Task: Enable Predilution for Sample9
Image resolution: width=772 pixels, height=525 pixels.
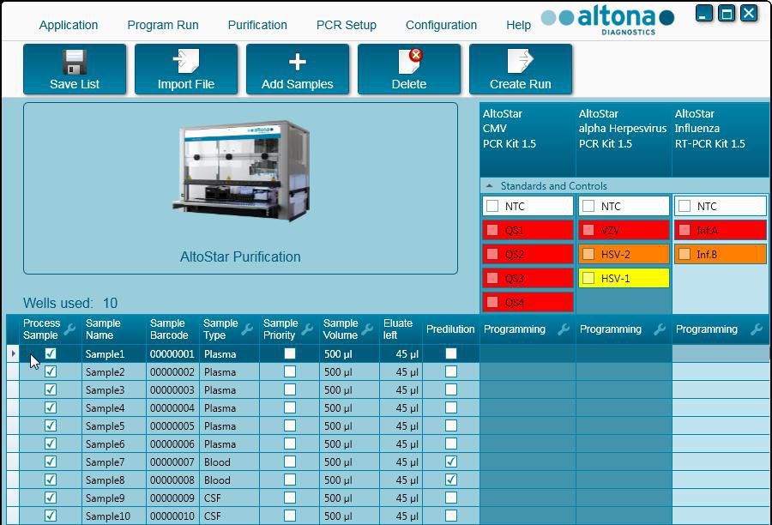Action: [449, 498]
